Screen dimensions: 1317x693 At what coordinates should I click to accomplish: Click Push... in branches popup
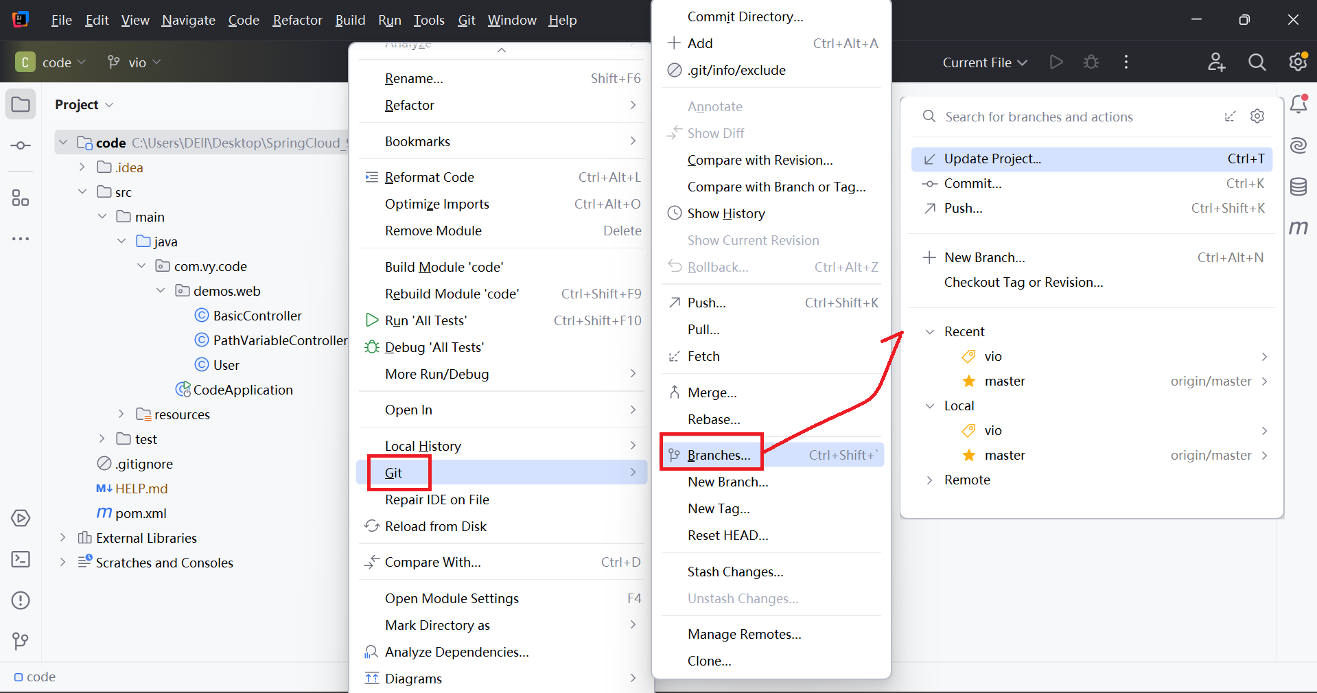[1092, 208]
